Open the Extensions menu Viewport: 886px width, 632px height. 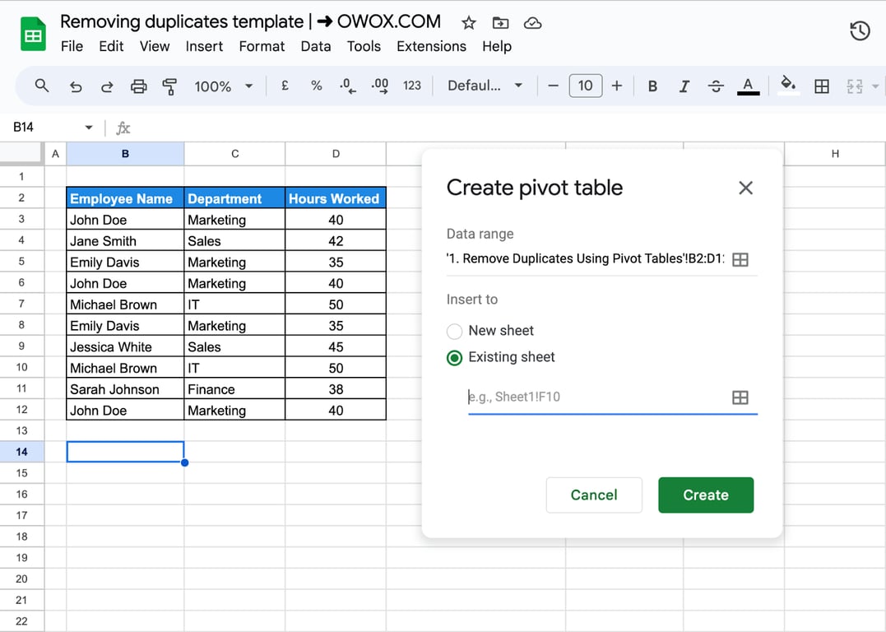pos(431,46)
